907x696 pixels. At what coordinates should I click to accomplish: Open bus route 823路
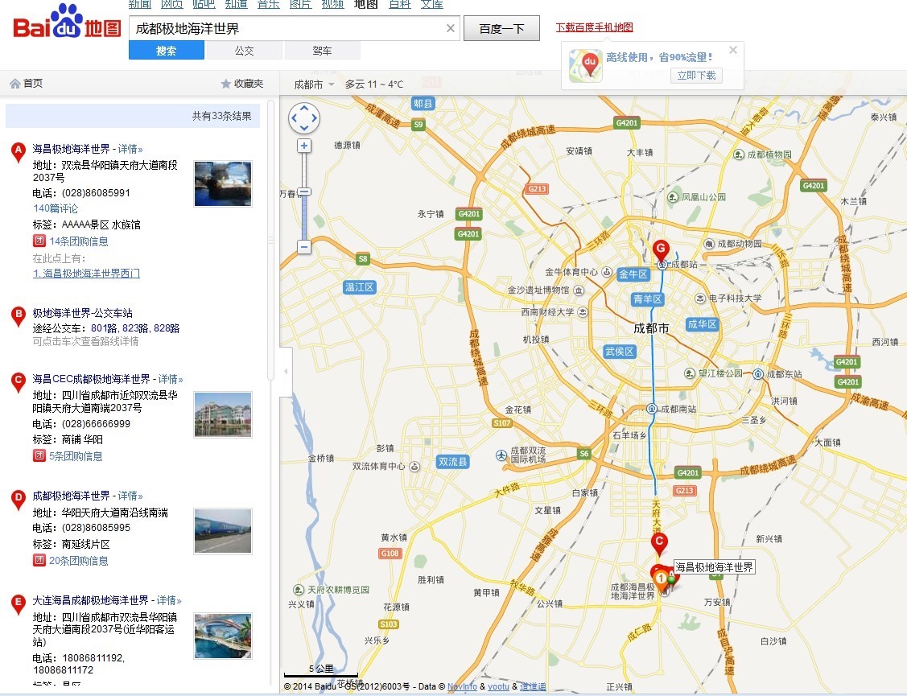point(135,328)
